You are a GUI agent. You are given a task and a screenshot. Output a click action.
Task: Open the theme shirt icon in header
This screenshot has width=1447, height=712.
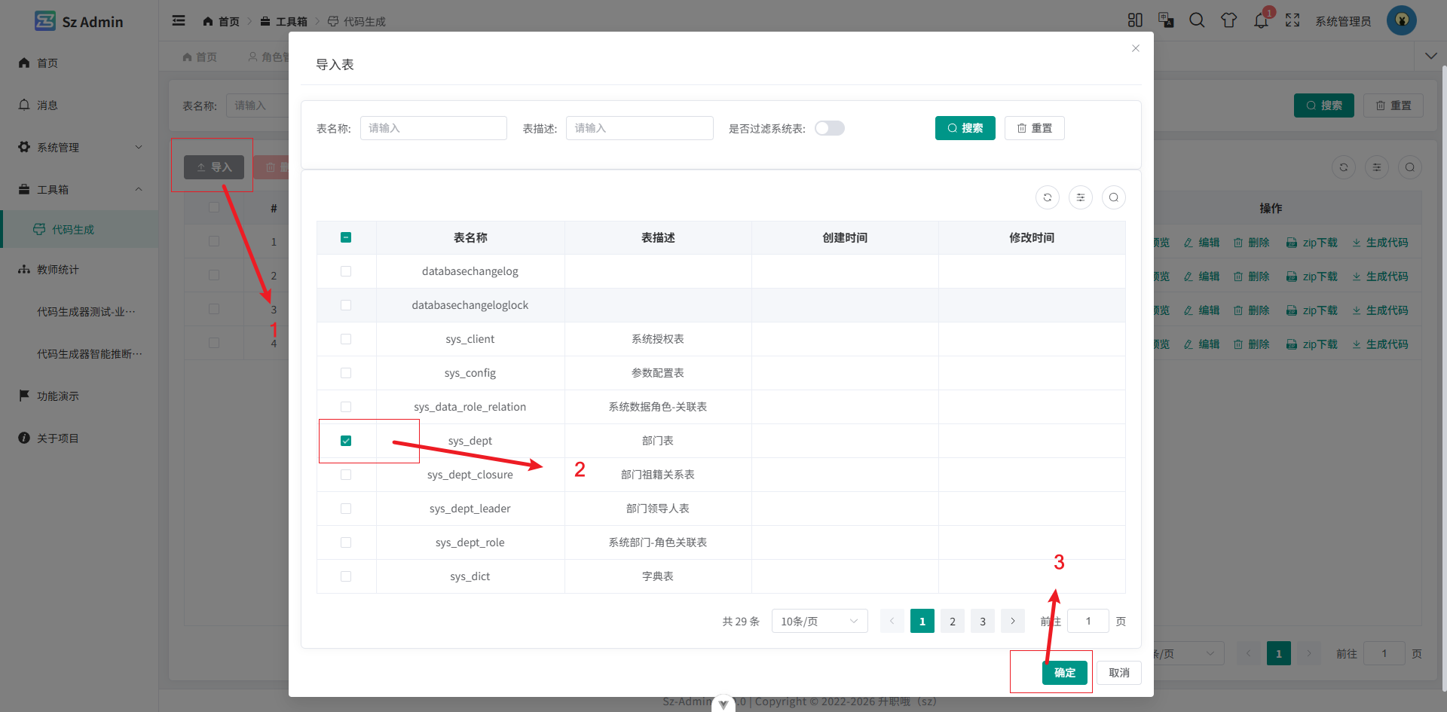tap(1228, 20)
